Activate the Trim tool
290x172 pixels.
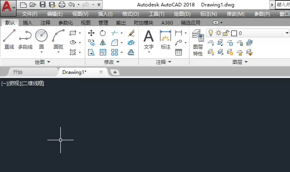click(x=115, y=33)
